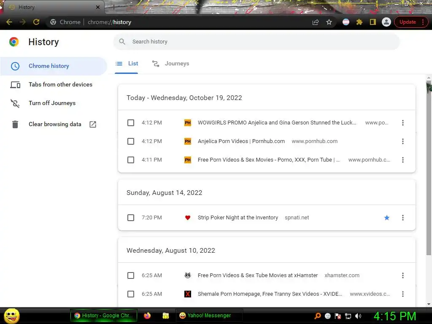Click the striped round extension icon

pyautogui.click(x=346, y=22)
